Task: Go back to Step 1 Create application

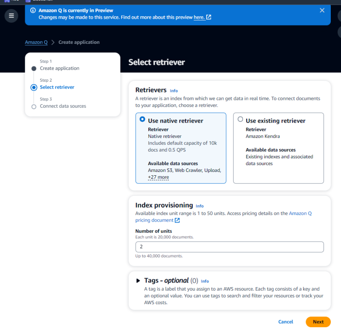Action: coord(60,68)
